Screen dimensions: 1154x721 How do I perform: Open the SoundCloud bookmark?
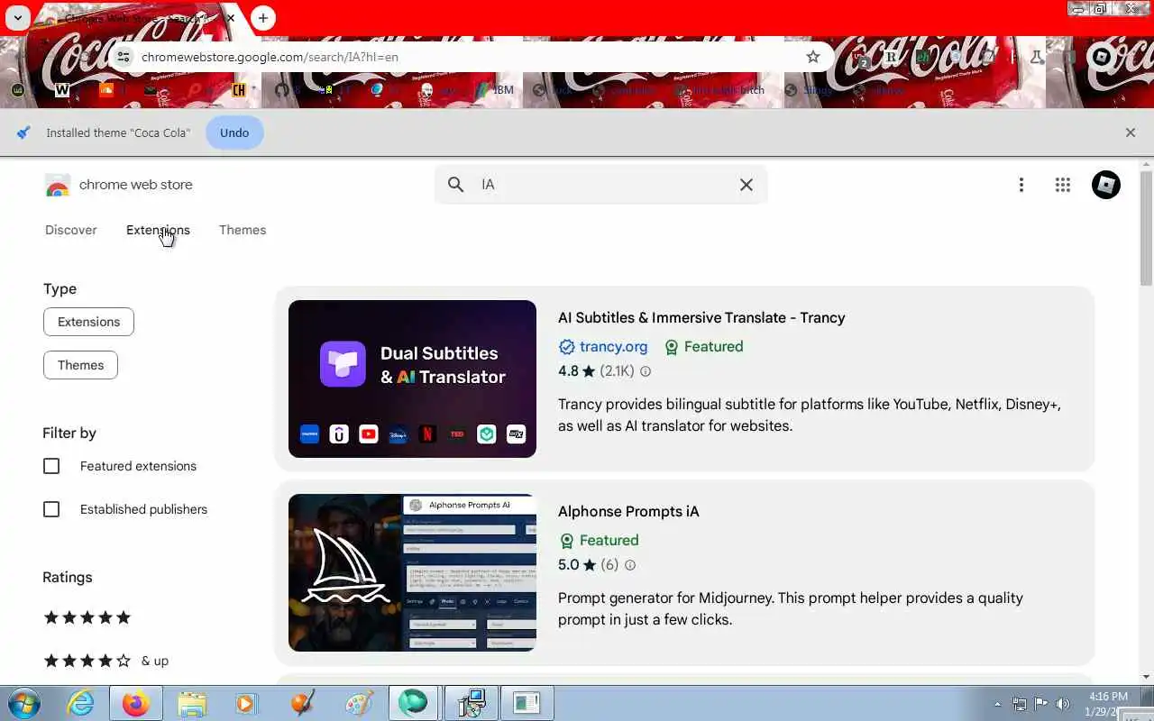[105, 90]
